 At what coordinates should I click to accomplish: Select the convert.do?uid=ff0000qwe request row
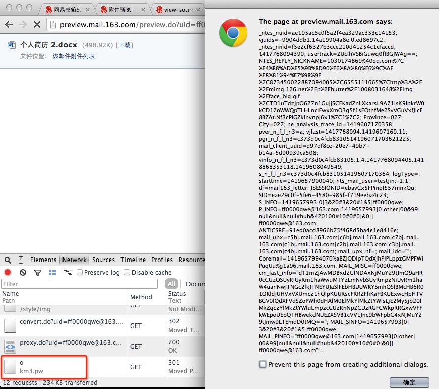[x=102, y=326]
